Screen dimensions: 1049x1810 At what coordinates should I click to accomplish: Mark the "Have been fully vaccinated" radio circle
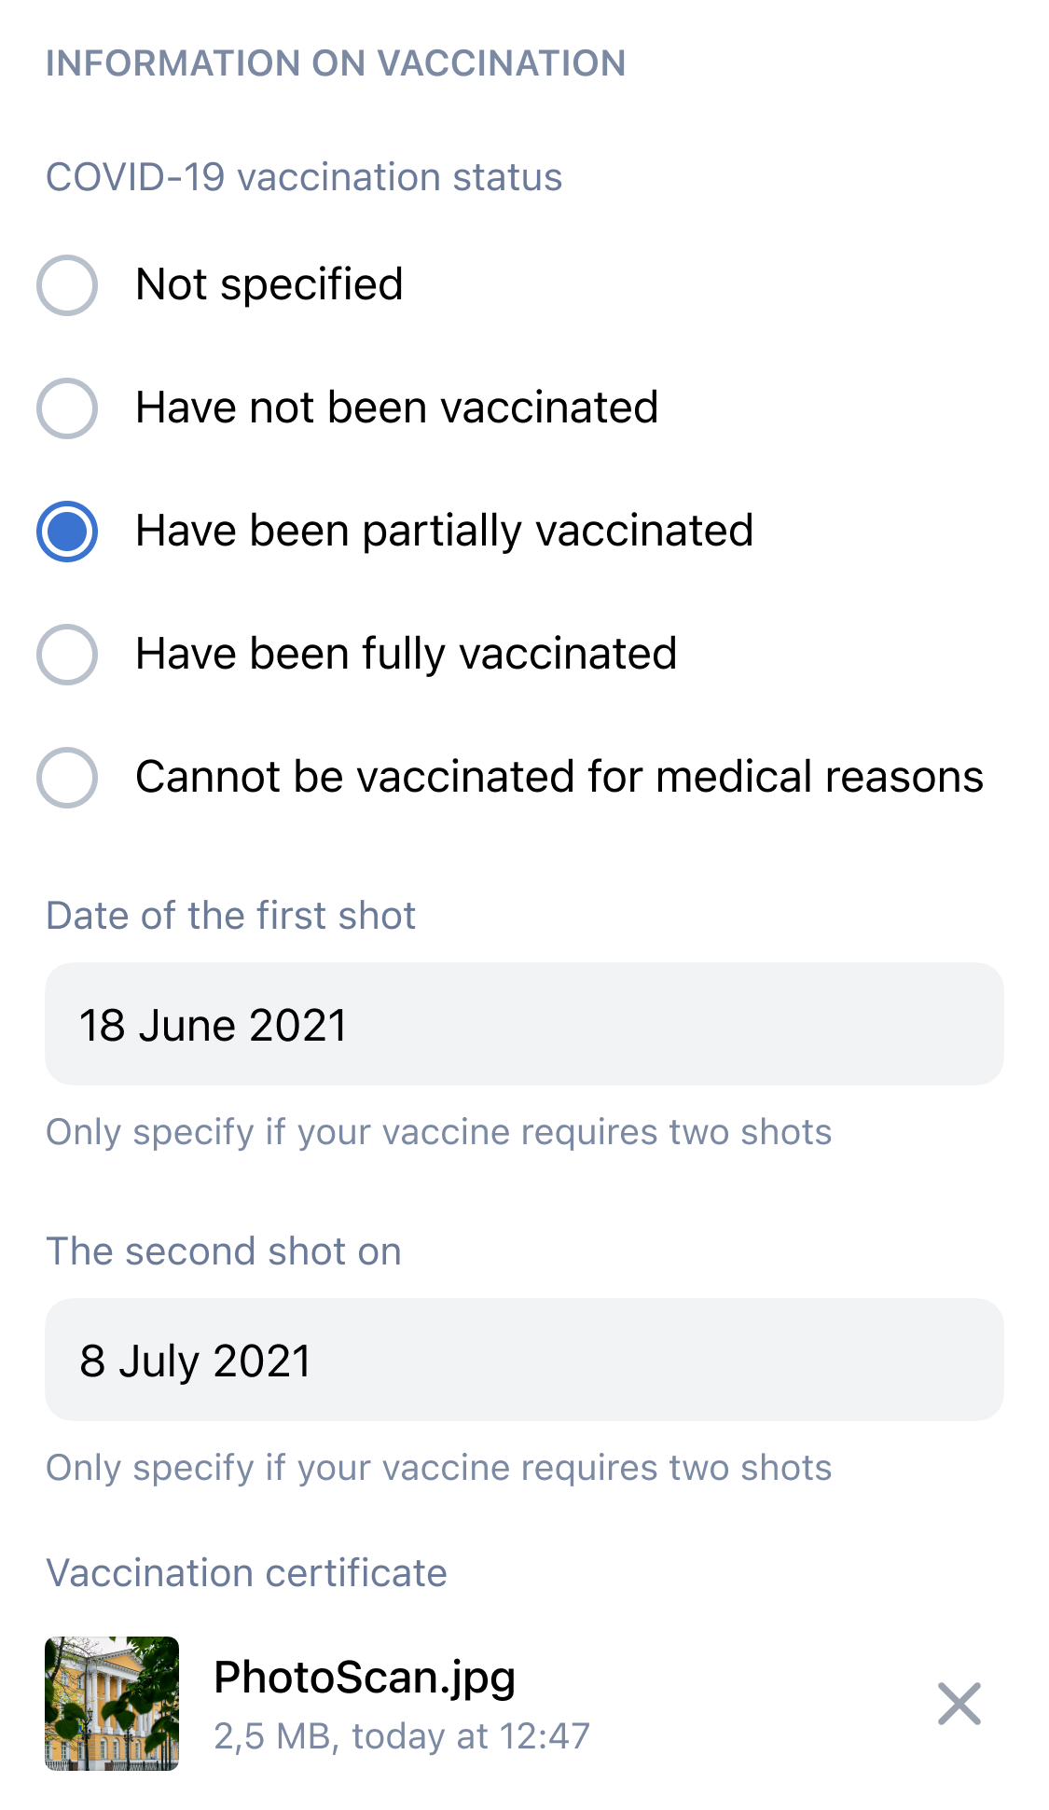point(67,655)
